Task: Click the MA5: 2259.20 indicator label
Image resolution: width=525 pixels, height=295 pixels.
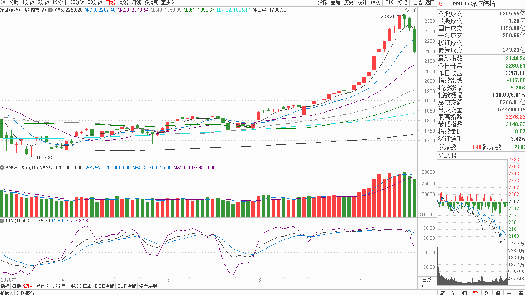Action: click(68, 10)
